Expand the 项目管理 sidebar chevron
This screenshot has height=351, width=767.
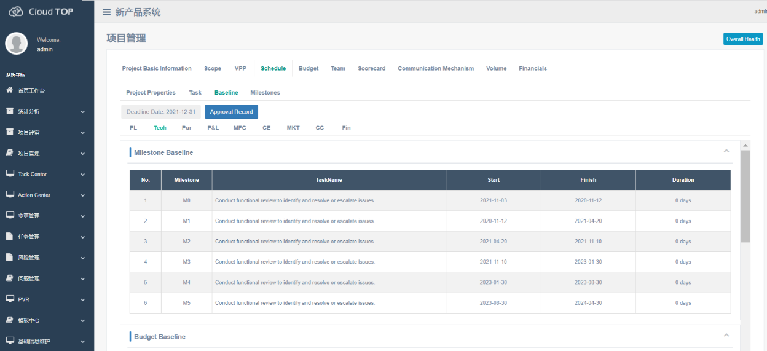coord(83,154)
